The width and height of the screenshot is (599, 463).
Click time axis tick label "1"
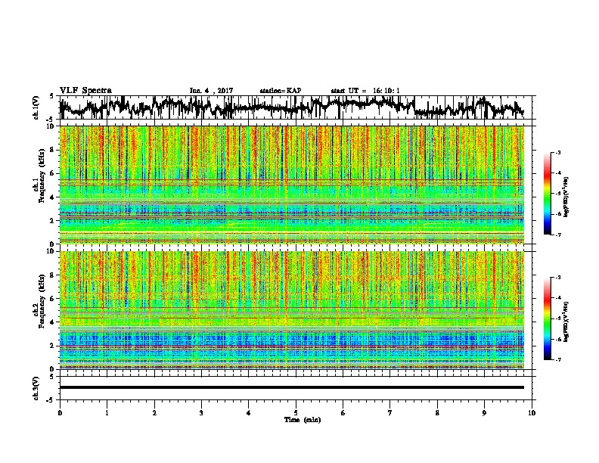pyautogui.click(x=107, y=413)
